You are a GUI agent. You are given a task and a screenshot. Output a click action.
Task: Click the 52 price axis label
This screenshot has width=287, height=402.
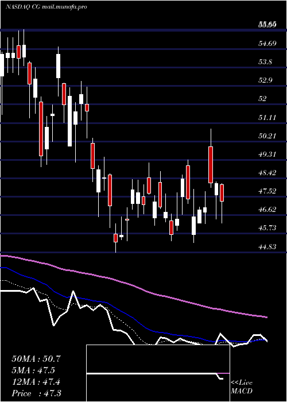point(263,99)
